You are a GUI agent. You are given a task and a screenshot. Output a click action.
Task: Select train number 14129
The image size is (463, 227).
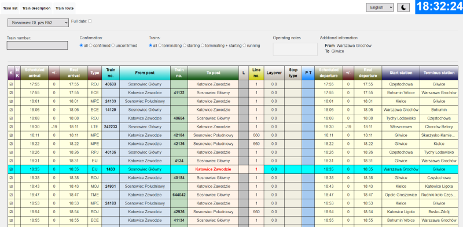pyautogui.click(x=111, y=110)
